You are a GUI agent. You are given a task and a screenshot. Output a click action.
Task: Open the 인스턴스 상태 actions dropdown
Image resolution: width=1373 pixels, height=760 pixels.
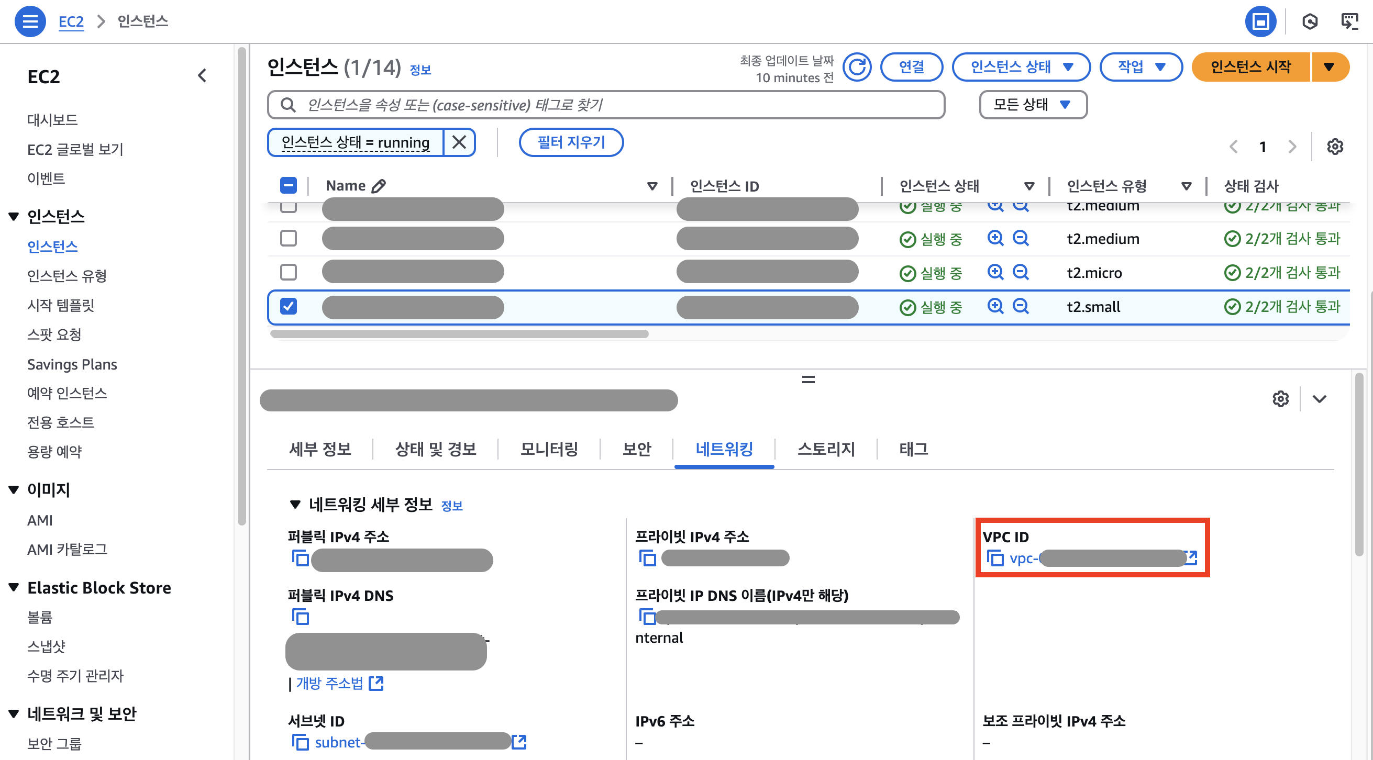(1021, 67)
